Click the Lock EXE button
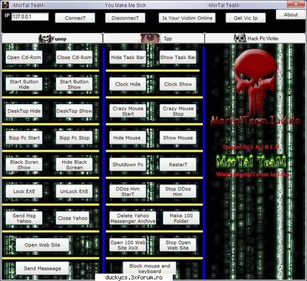 (x=24, y=191)
